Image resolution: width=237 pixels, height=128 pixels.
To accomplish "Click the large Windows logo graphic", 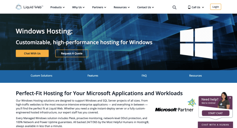I will point(196,42).
